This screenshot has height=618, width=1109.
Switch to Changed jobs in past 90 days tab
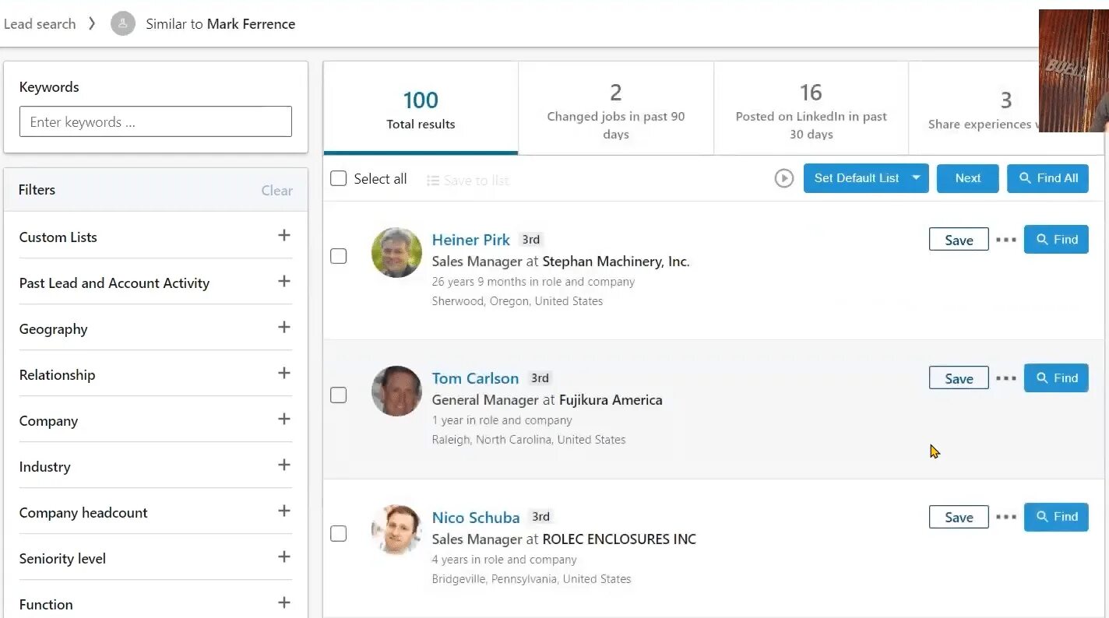tap(615, 109)
